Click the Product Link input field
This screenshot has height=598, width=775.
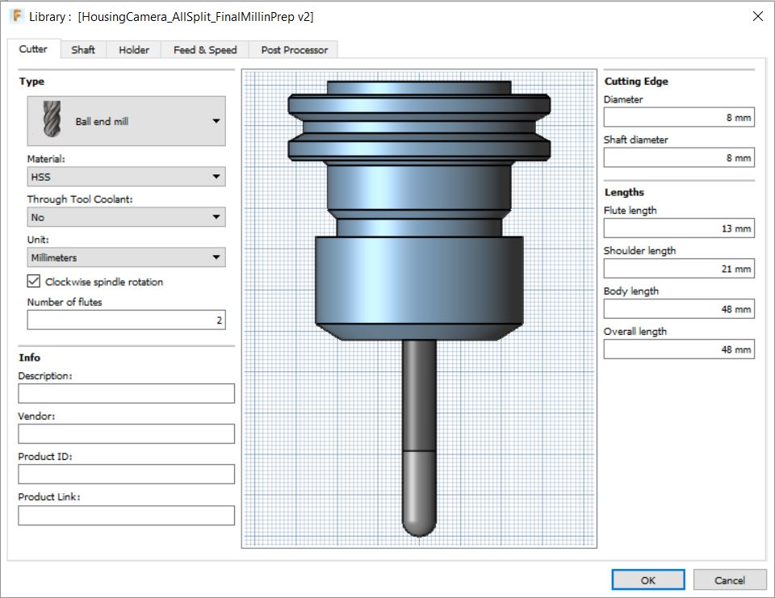[127, 516]
